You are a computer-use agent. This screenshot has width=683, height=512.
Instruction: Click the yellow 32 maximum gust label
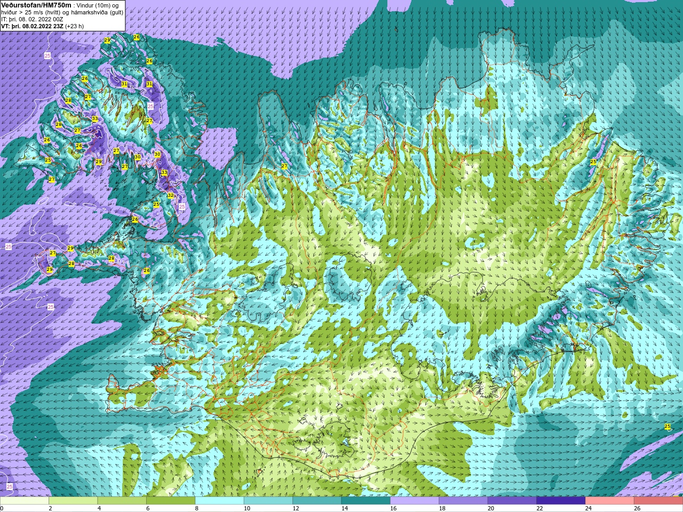pyautogui.click(x=171, y=195)
